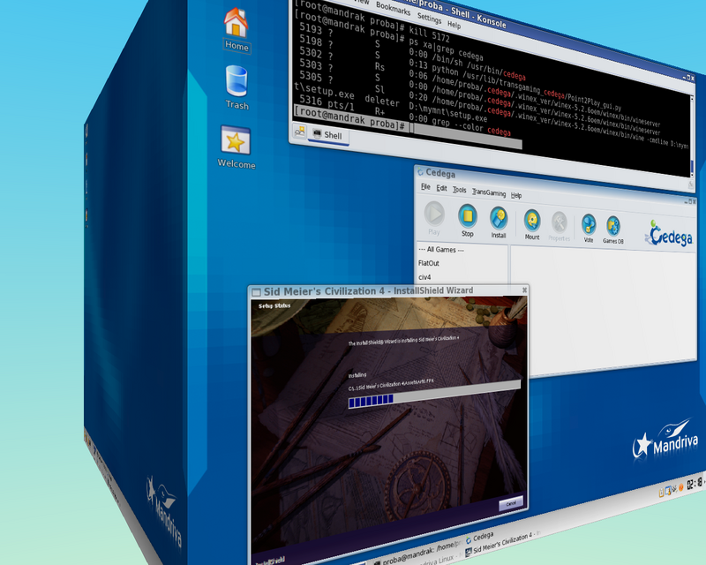Click the Konsole vertical scrollbar
Viewport: 706px width, 565px height.
coord(692,135)
